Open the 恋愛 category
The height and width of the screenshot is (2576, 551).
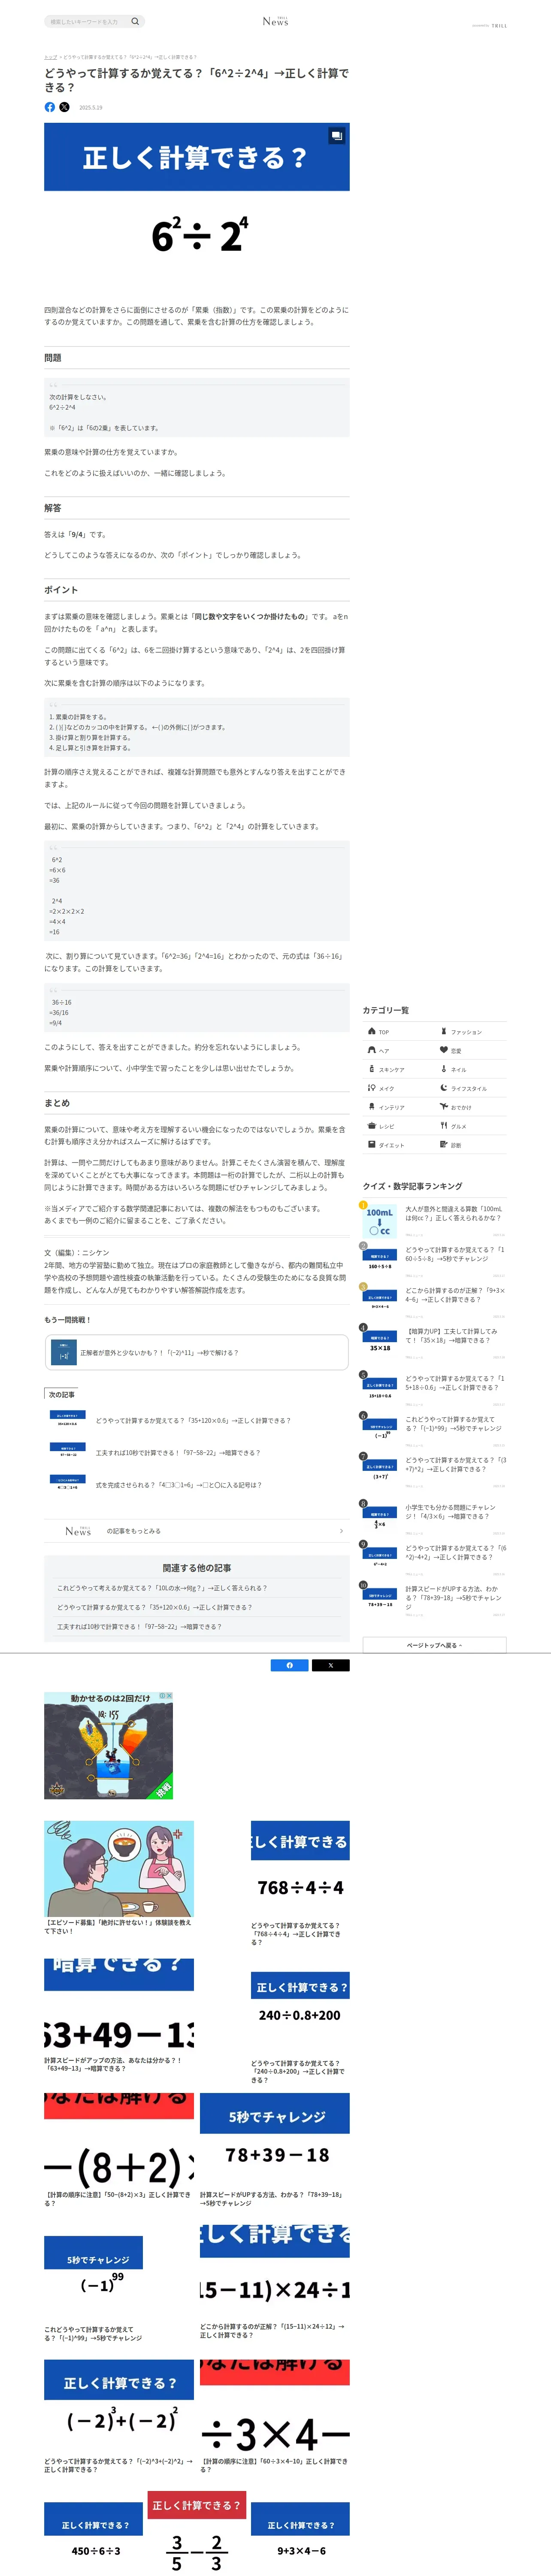471,1050
